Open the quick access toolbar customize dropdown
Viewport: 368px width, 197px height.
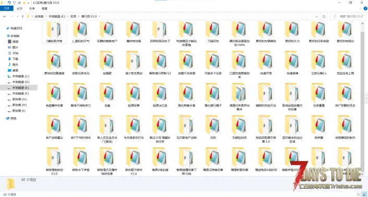tap(28, 3)
